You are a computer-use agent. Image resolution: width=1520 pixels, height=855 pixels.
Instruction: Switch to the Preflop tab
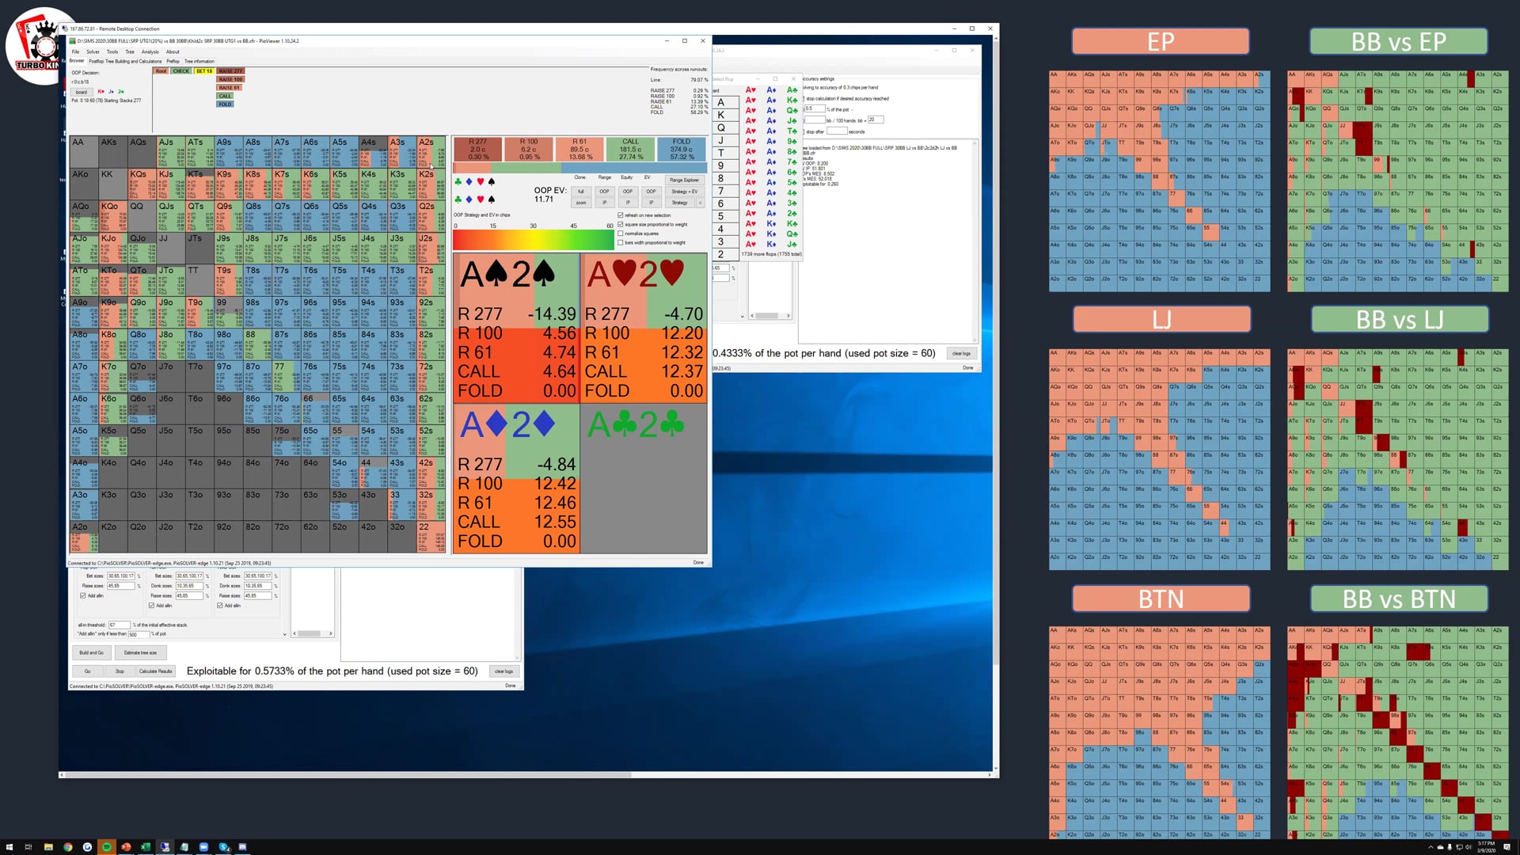[x=173, y=61]
